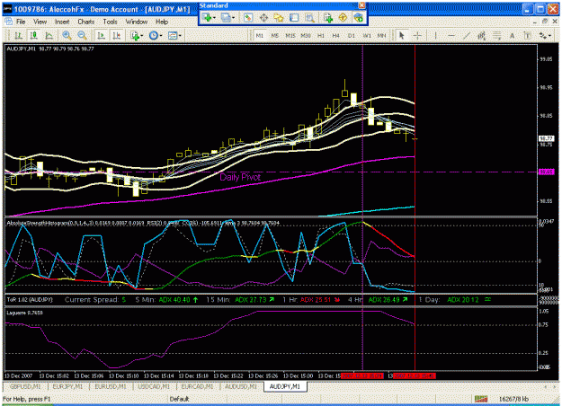
Task: Open the File menu
Action: tap(21, 22)
